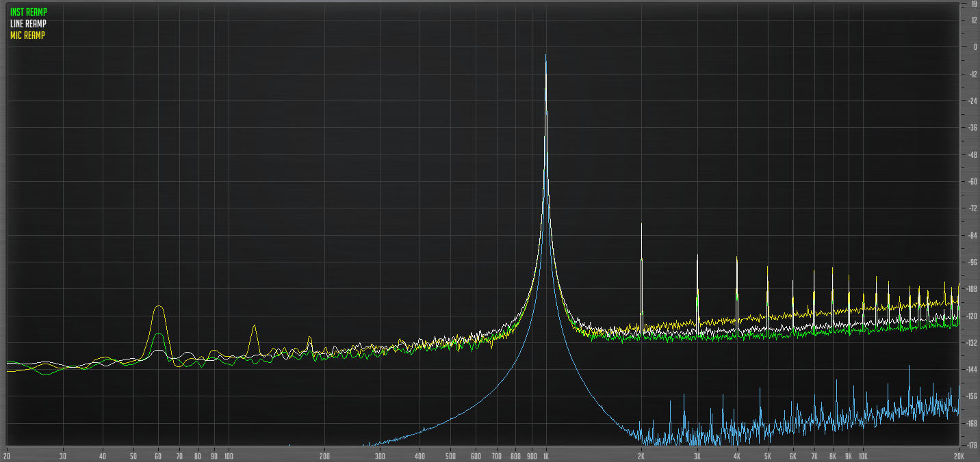Click the white LINE REAMP legend label
This screenshot has height=462, width=980.
click(x=29, y=24)
